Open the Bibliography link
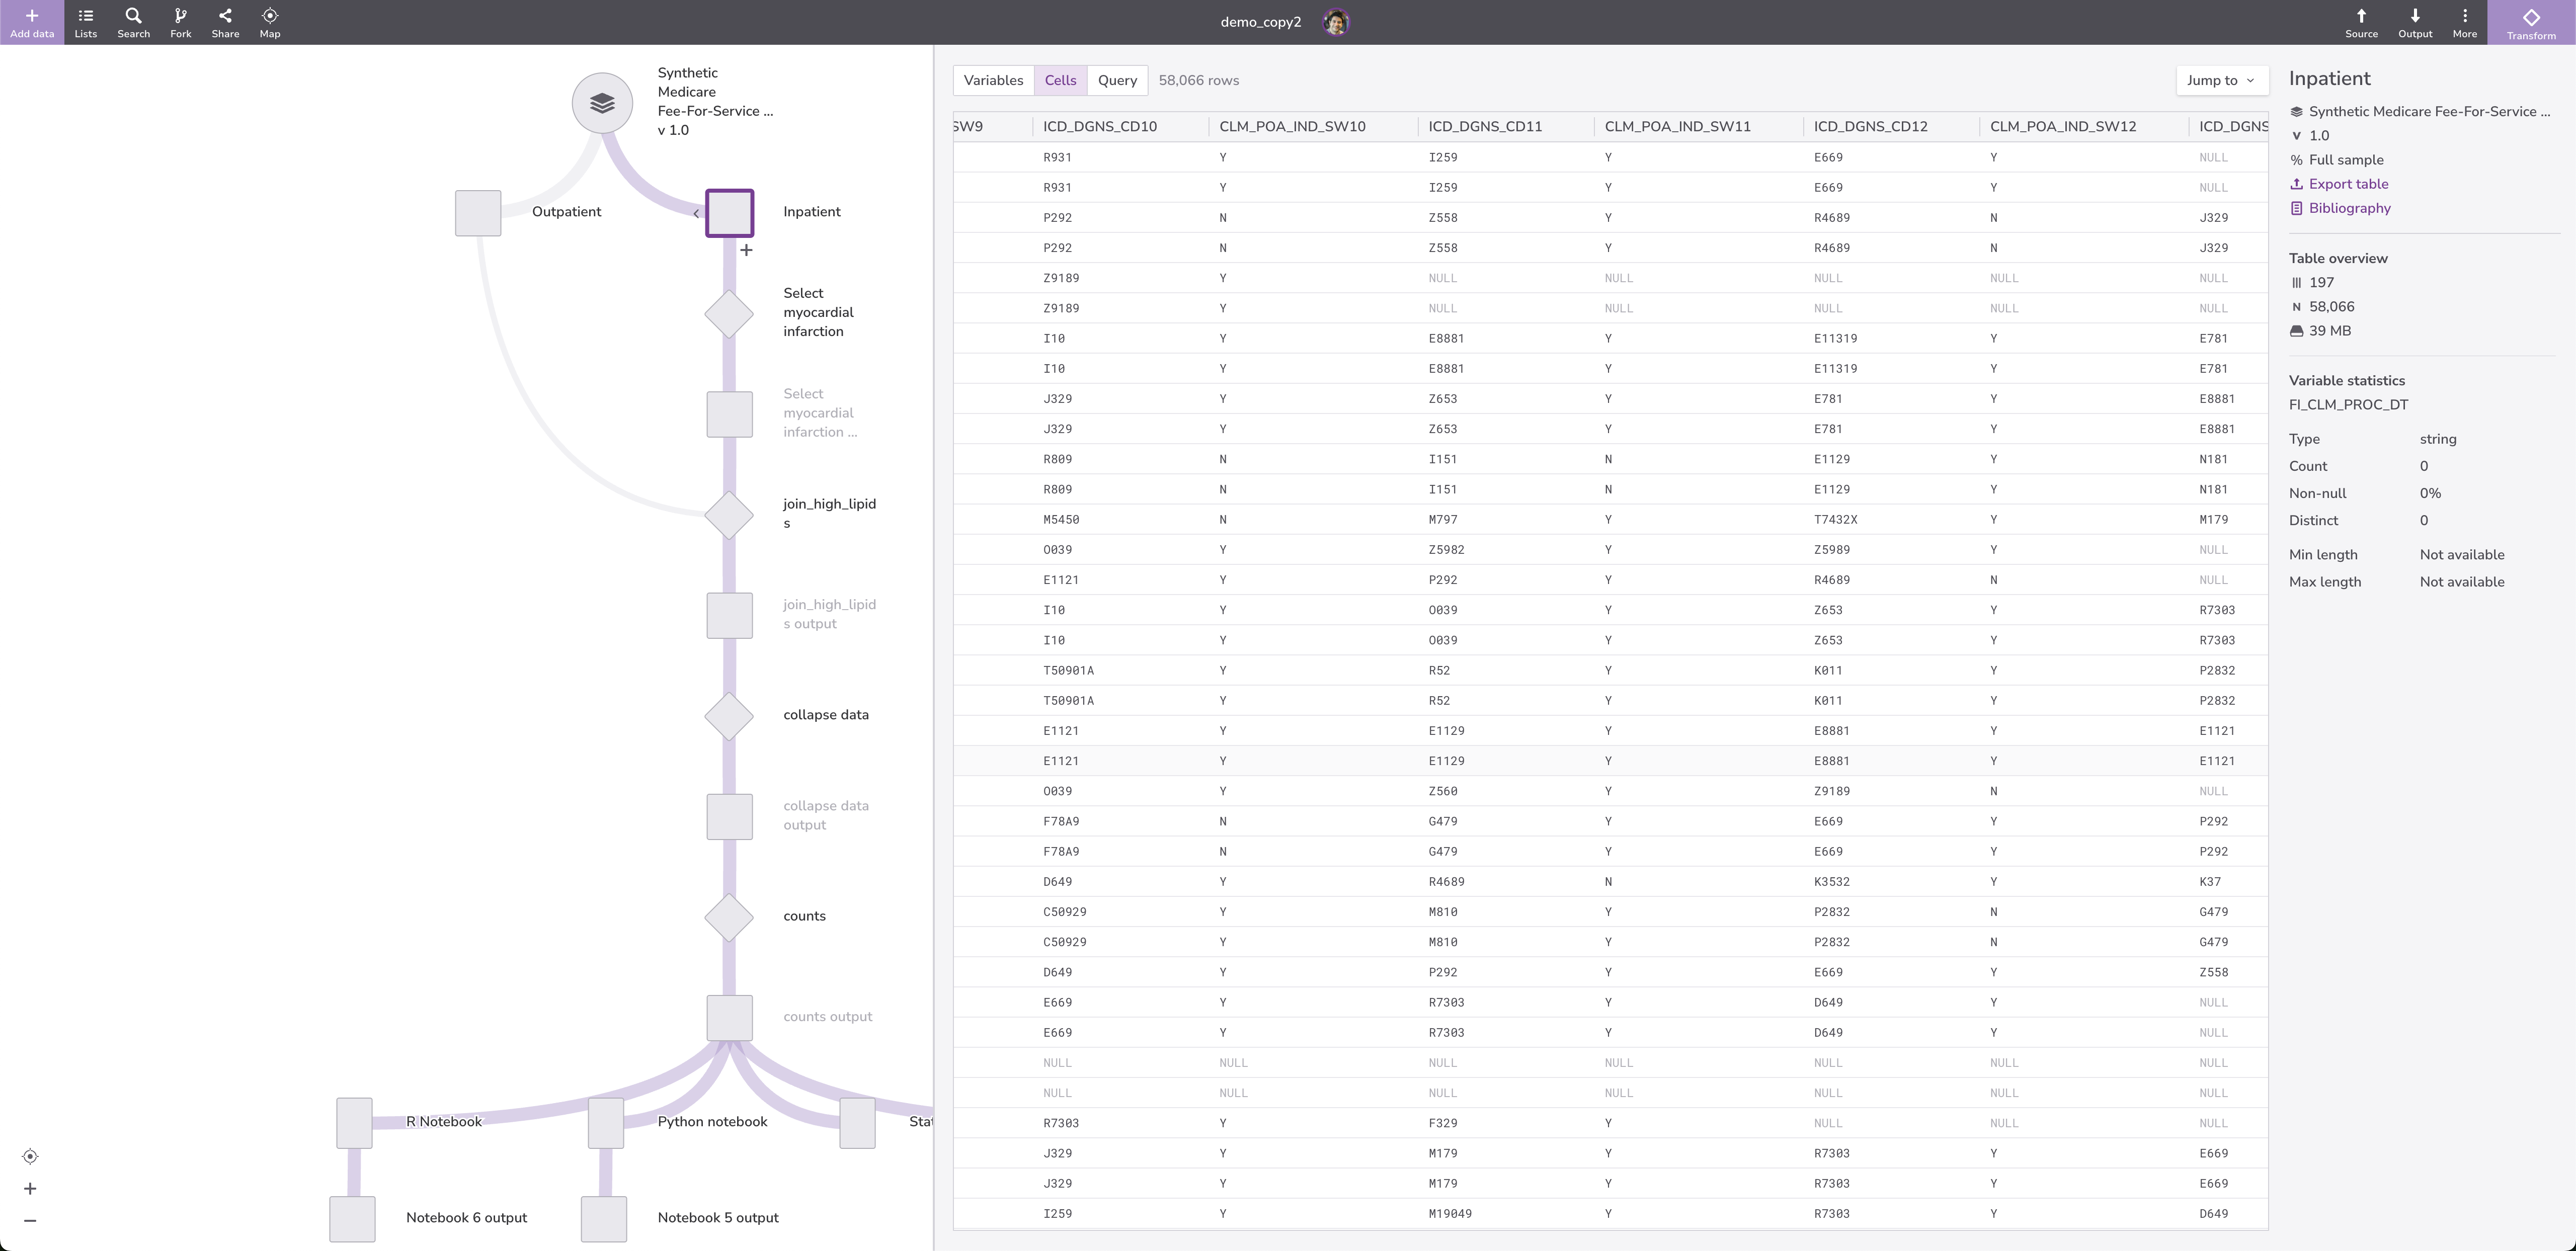Image resolution: width=2576 pixels, height=1251 pixels. click(x=2349, y=208)
